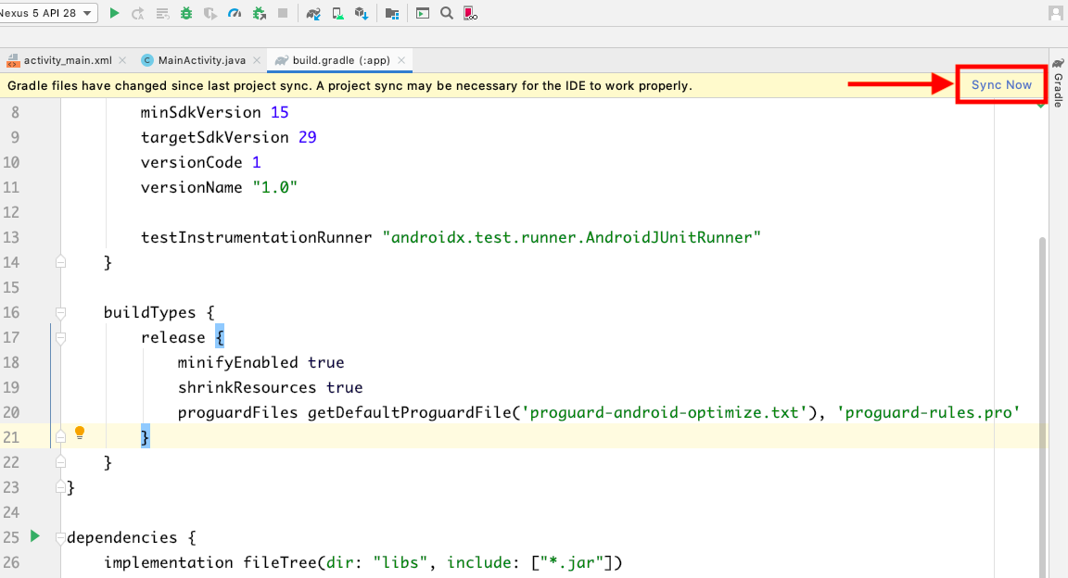
Task: Open the Nexus 5 API 28 device dropdown
Action: (x=47, y=13)
